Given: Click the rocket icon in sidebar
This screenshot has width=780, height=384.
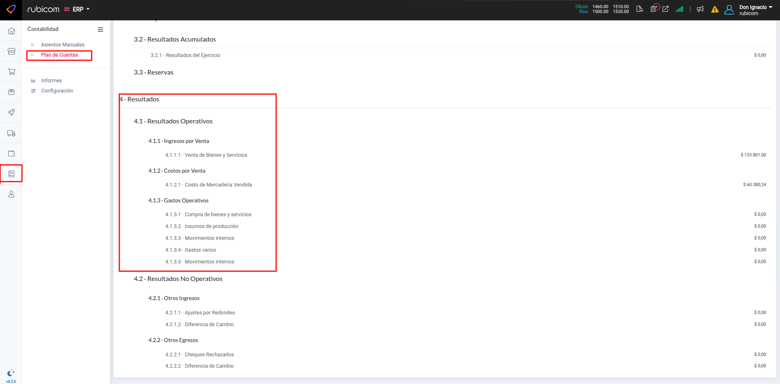Looking at the screenshot, I should pos(11,112).
